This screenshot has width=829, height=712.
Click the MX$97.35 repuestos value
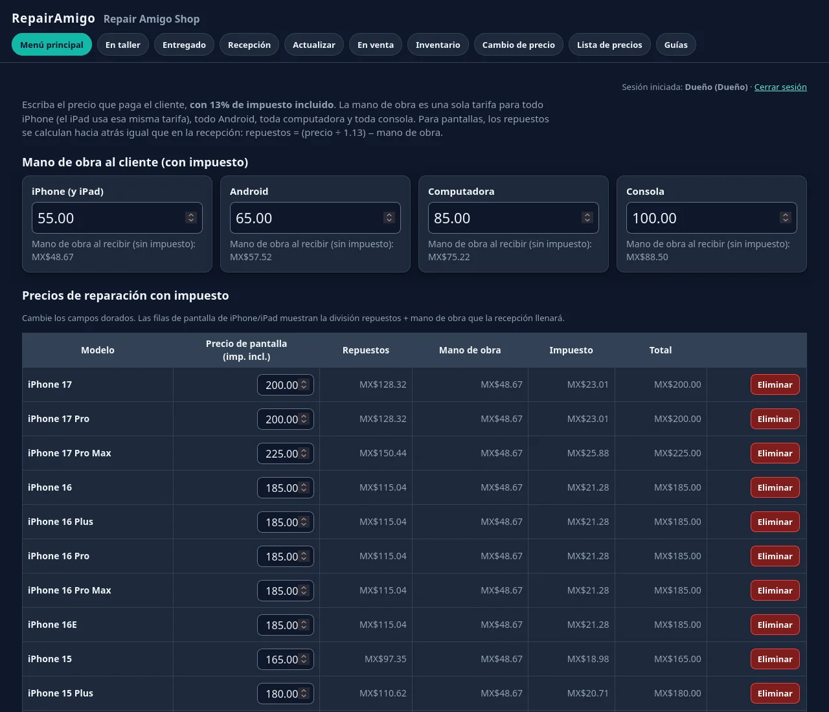click(x=385, y=659)
